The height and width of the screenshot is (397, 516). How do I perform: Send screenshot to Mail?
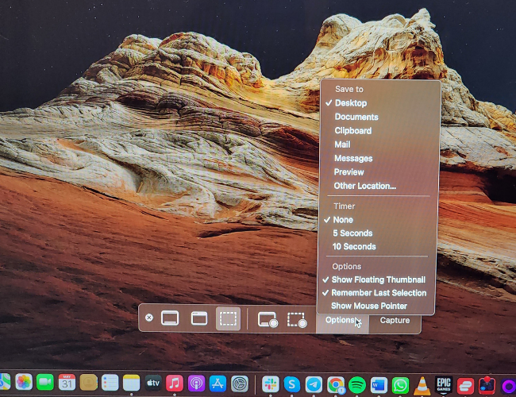tap(342, 145)
